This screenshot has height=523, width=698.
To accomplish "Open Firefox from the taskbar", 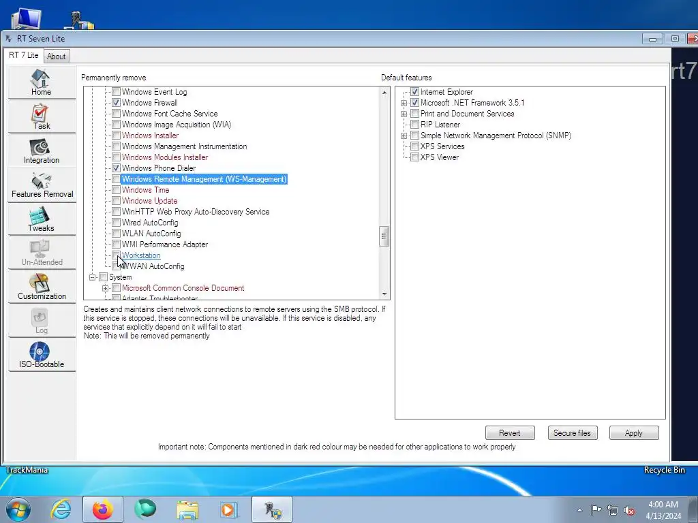I will tap(103, 509).
